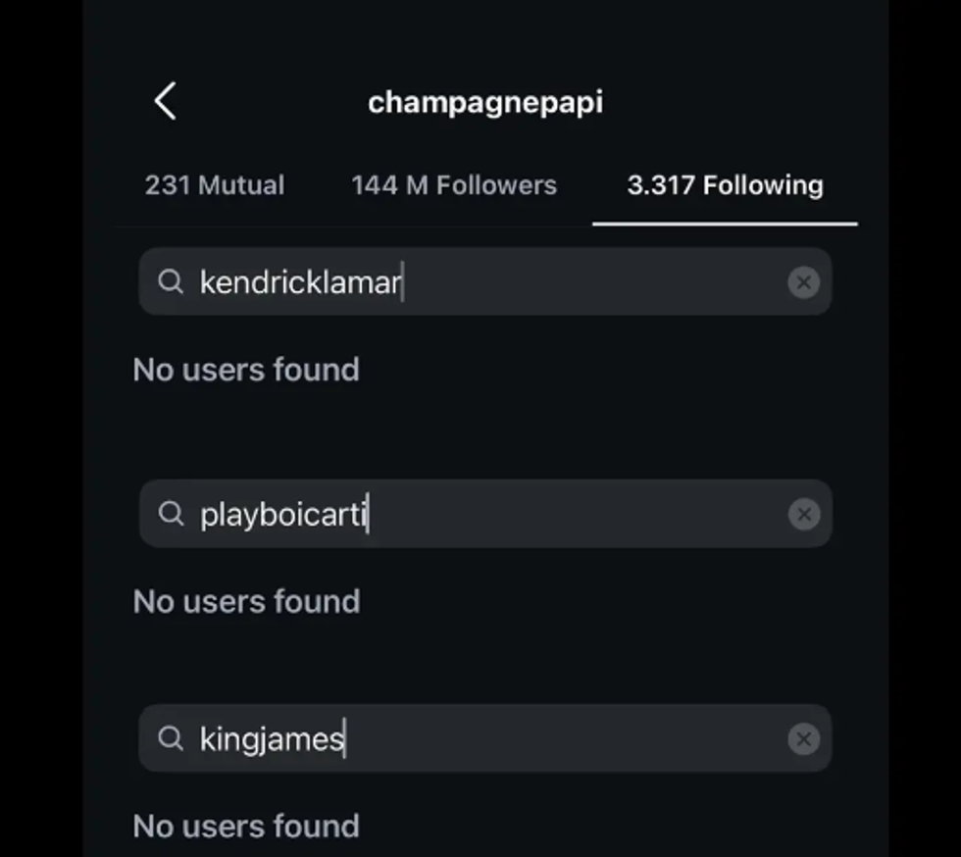Click the No users found text under kendricklamar
Viewport: 961px width, 857px height.
(246, 370)
